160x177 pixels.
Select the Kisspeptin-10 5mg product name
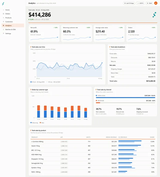37,159
